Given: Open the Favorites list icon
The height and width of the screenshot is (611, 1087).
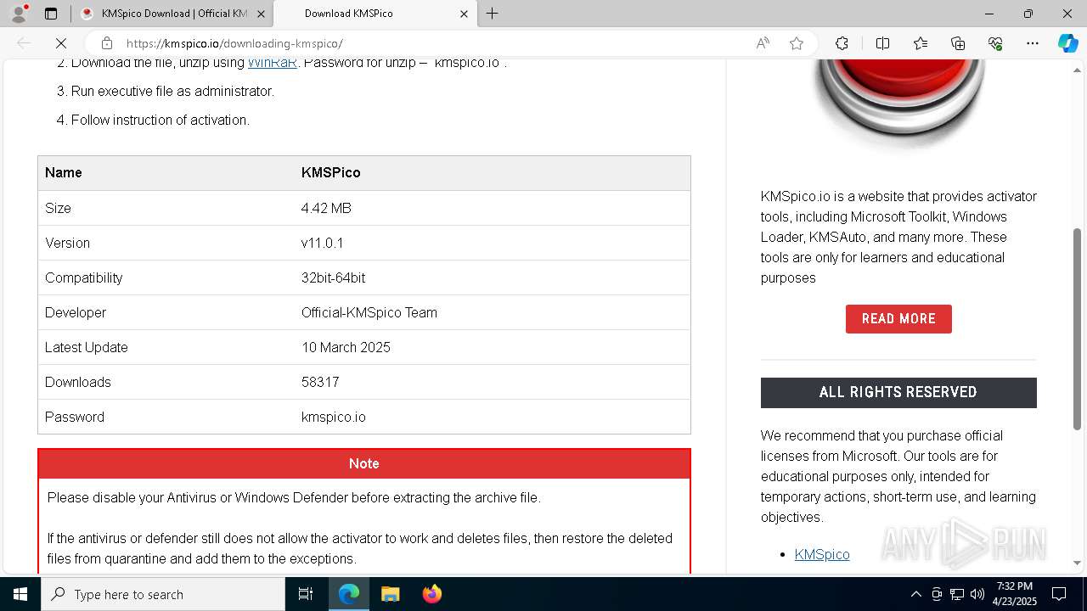Looking at the screenshot, I should [x=921, y=43].
